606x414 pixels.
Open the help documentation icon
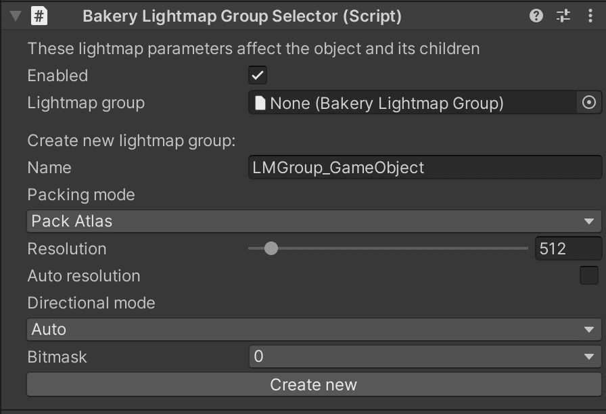[536, 15]
